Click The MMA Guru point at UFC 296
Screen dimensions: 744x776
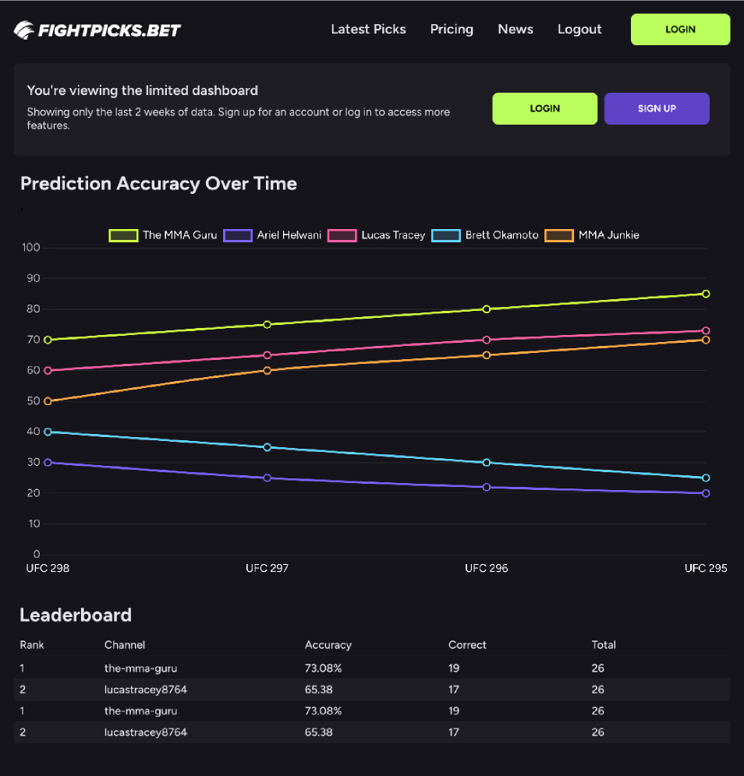pos(487,309)
